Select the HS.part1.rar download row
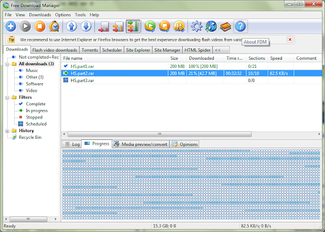The image size is (325, 232). click(191, 66)
